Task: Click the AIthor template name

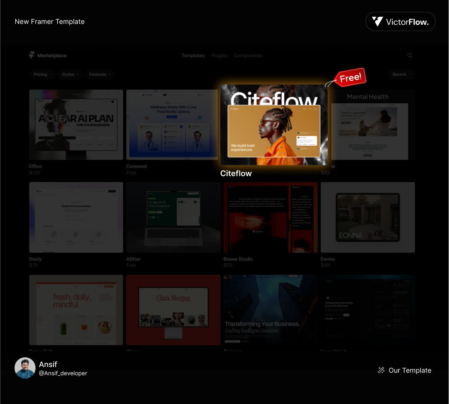Action: pos(134,259)
